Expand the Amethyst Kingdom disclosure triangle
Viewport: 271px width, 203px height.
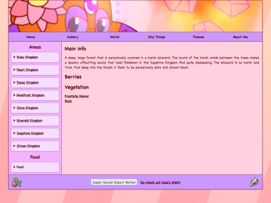[15, 95]
